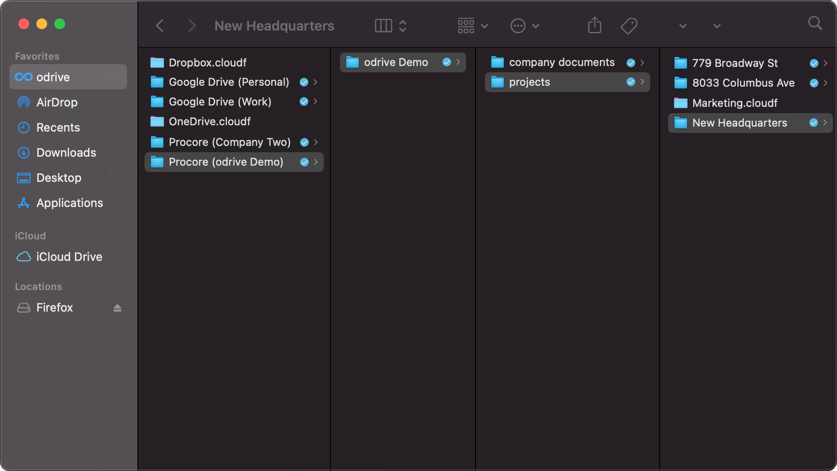Open the ellipsis action menu dropdown
Image resolution: width=837 pixels, height=471 pixels.
[524, 26]
